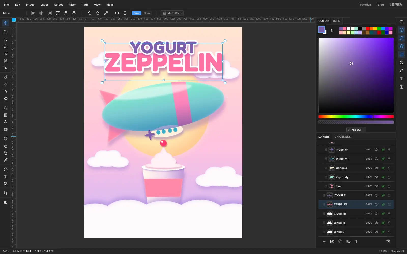Select the Magic Wand tool
The width and height of the screenshot is (407, 254).
6,61
